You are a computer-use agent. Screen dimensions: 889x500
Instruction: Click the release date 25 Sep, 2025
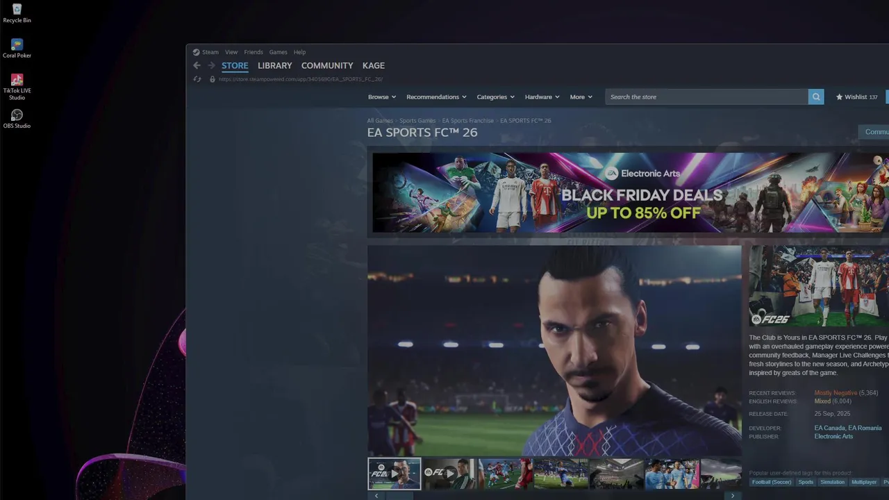[832, 414]
